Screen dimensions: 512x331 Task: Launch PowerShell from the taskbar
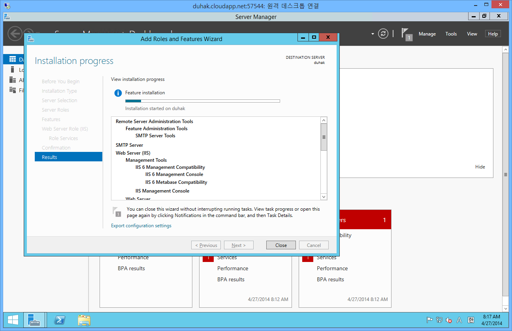point(60,320)
